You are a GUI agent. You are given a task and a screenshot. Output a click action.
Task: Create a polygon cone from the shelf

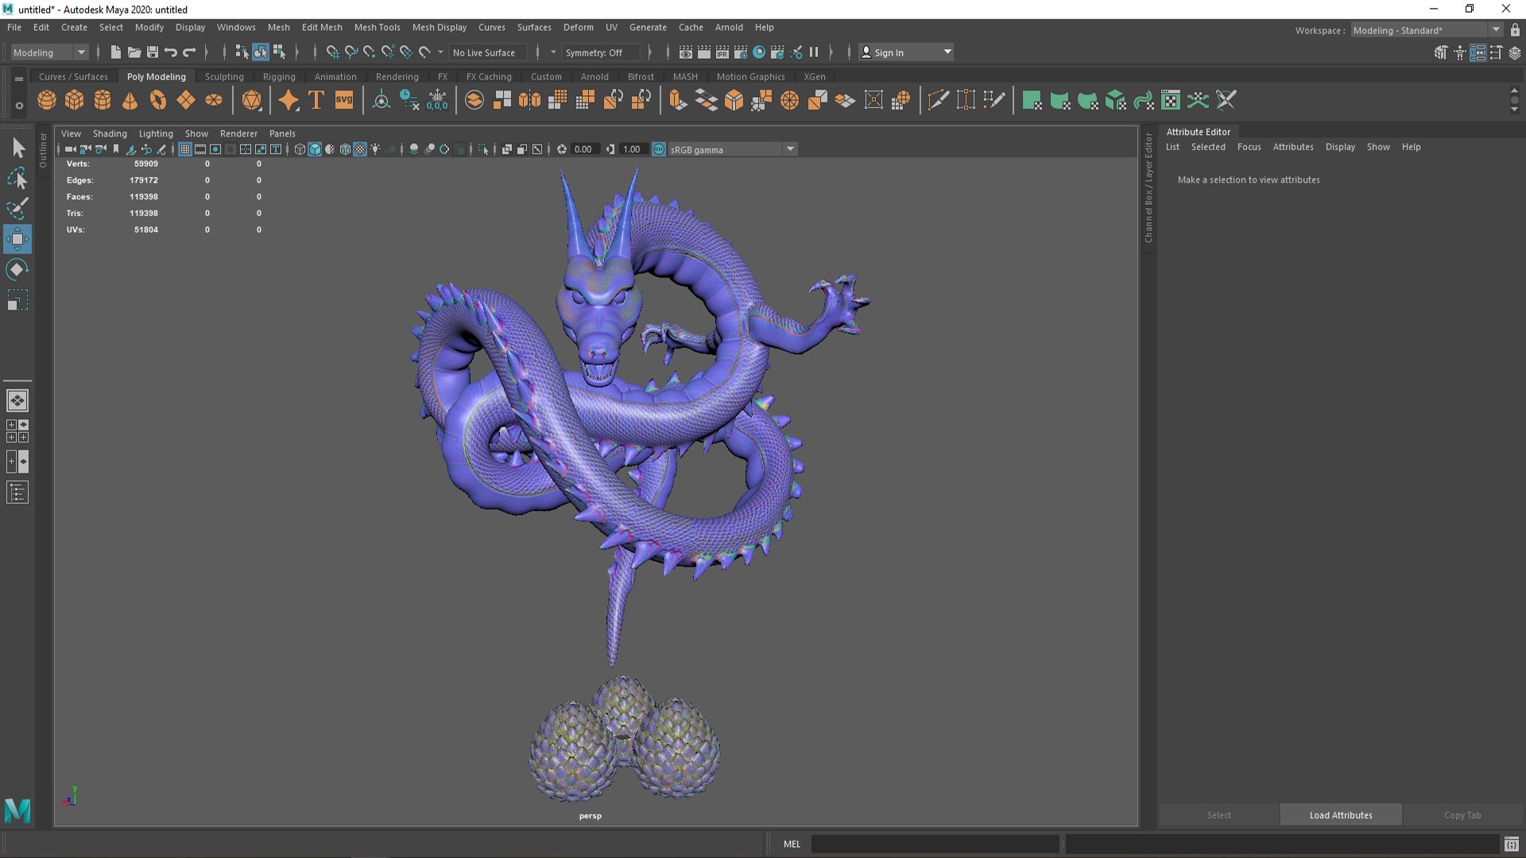click(x=130, y=100)
